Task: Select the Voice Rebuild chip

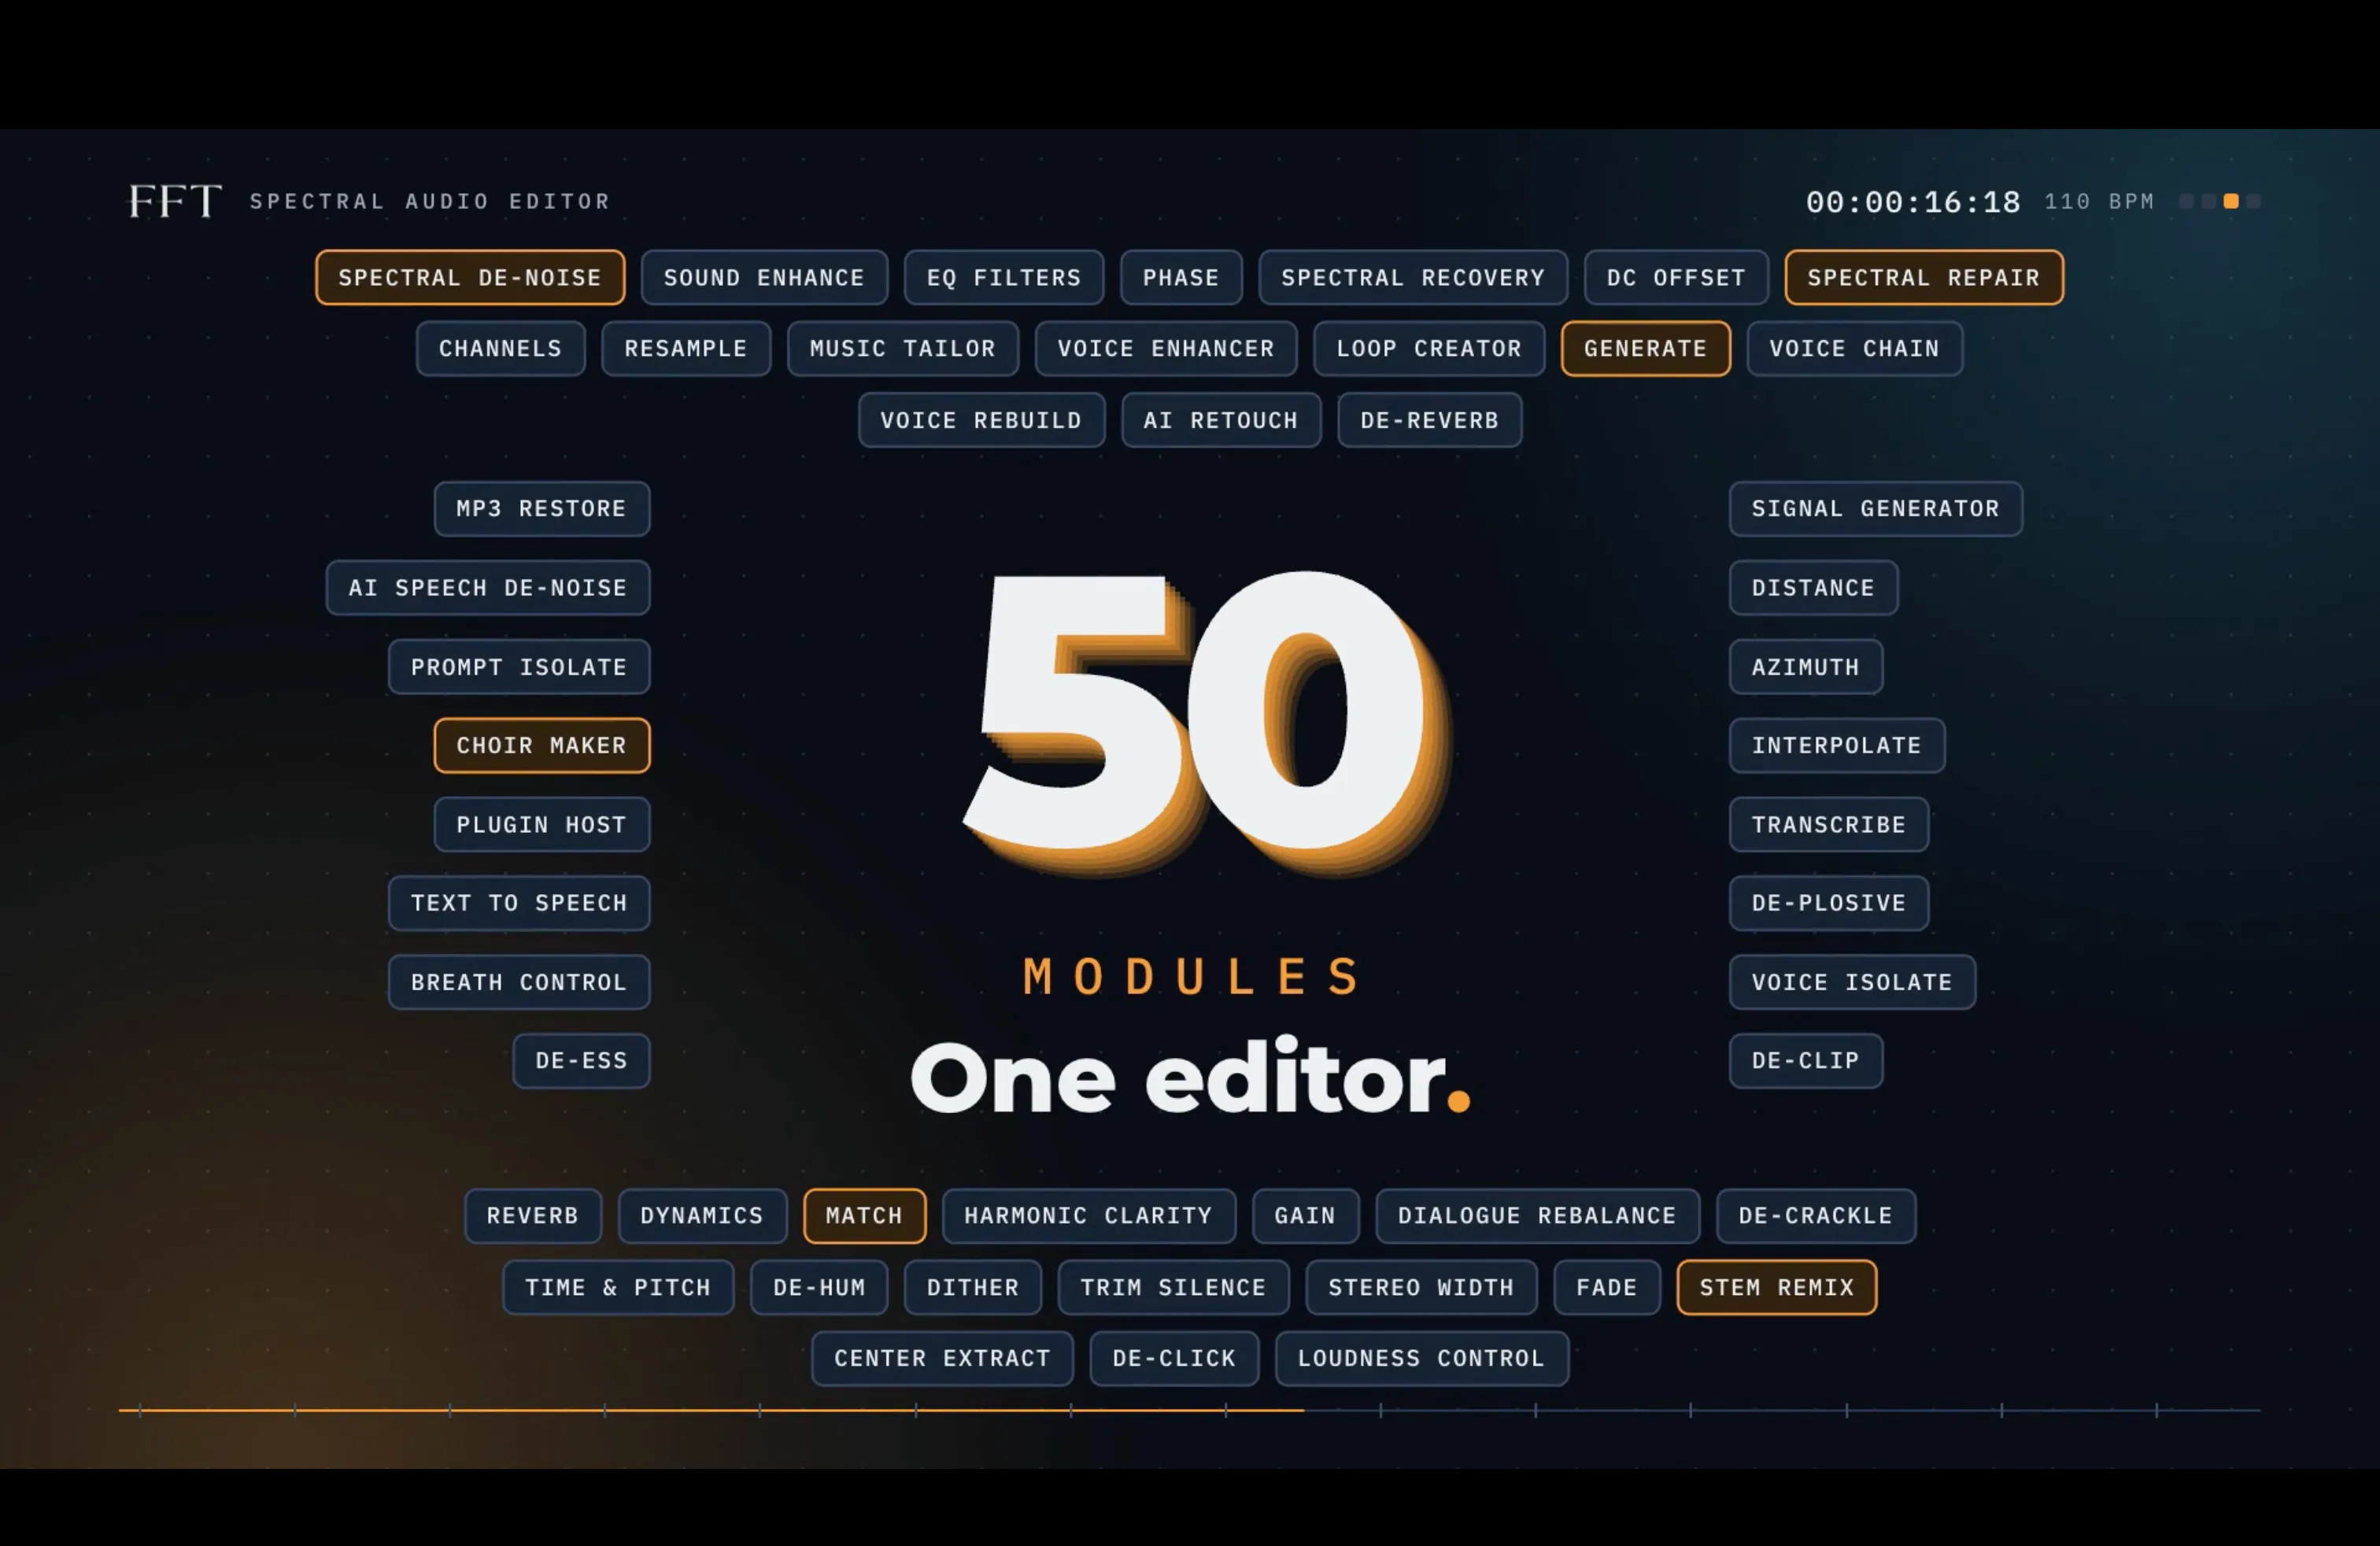Action: [x=982, y=420]
